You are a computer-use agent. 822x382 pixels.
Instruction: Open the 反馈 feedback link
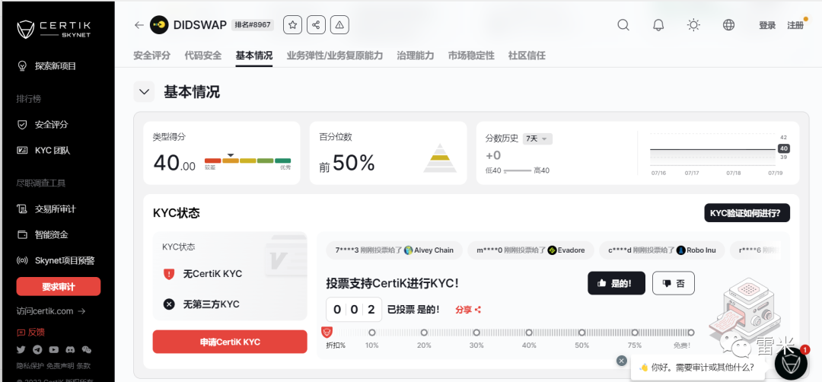[30, 332]
